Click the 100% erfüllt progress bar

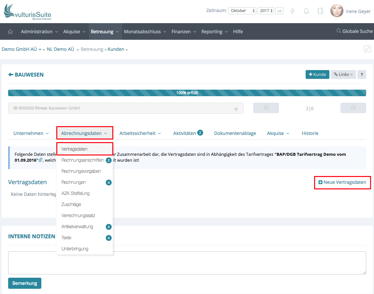coord(187,93)
